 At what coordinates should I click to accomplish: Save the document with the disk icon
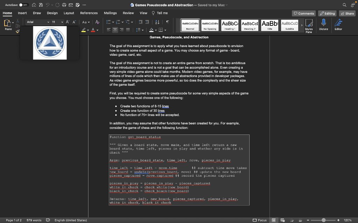[41, 5]
